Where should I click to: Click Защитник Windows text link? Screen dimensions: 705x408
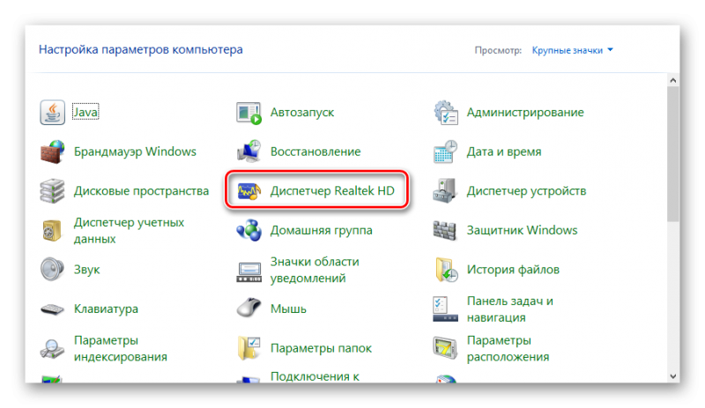(522, 230)
